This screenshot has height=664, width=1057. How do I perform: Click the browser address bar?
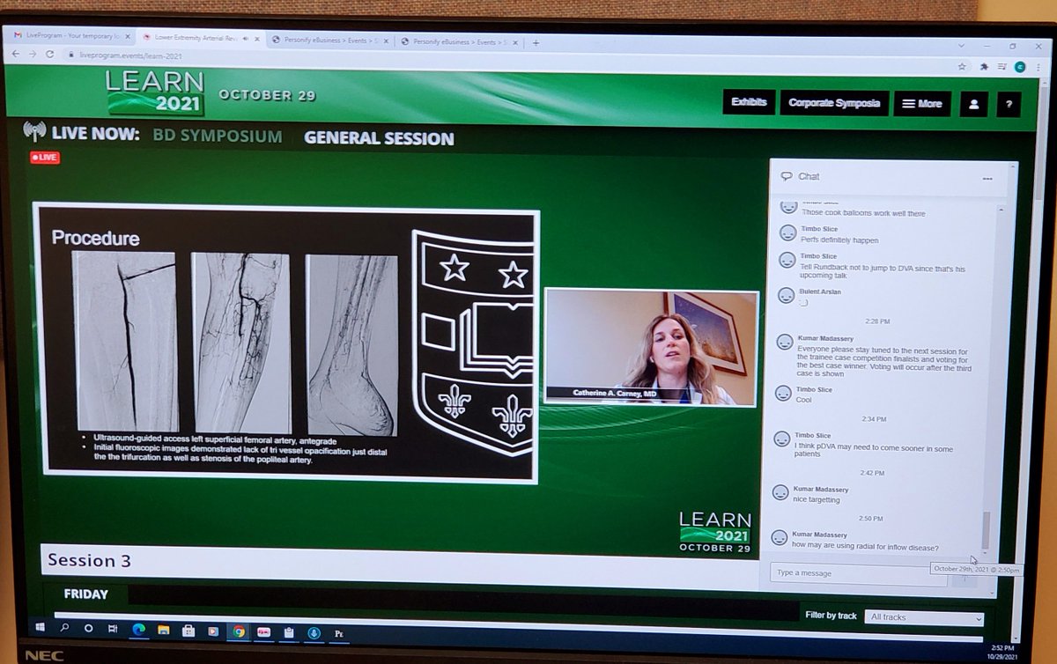506,59
